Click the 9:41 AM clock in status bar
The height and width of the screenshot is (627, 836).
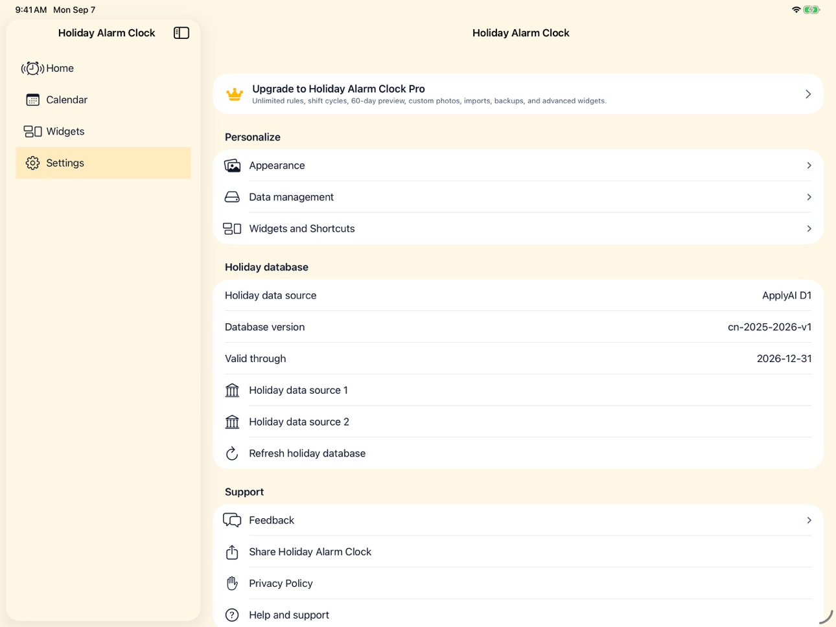click(x=31, y=10)
